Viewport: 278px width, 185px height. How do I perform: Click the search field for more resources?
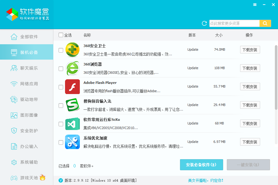234,23
